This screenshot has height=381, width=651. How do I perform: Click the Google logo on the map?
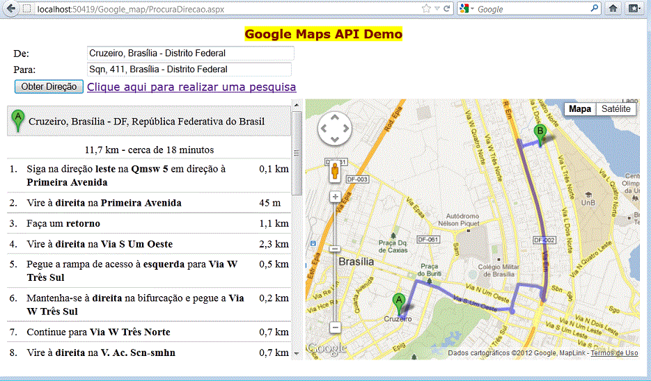click(327, 349)
